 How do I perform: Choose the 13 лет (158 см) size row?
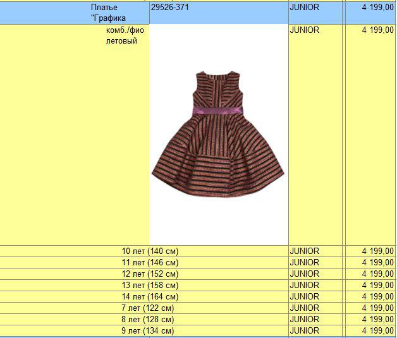pos(150,286)
